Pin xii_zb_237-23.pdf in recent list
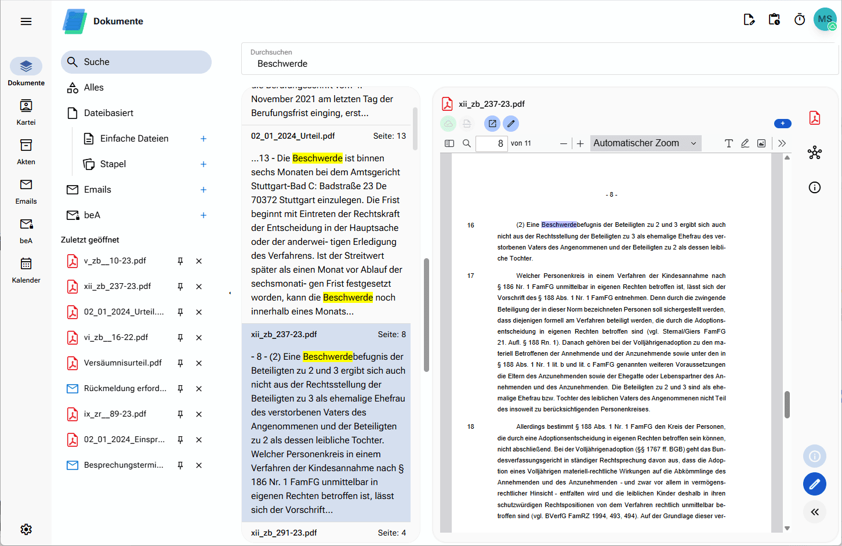The image size is (842, 546). click(x=180, y=287)
